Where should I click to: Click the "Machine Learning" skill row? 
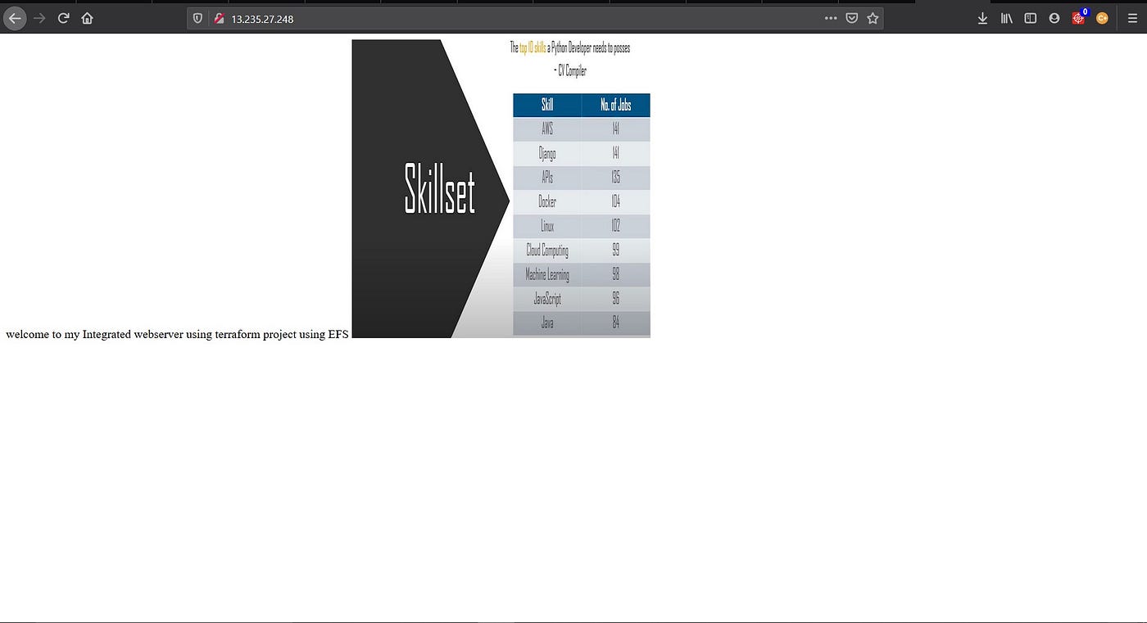tap(582, 275)
